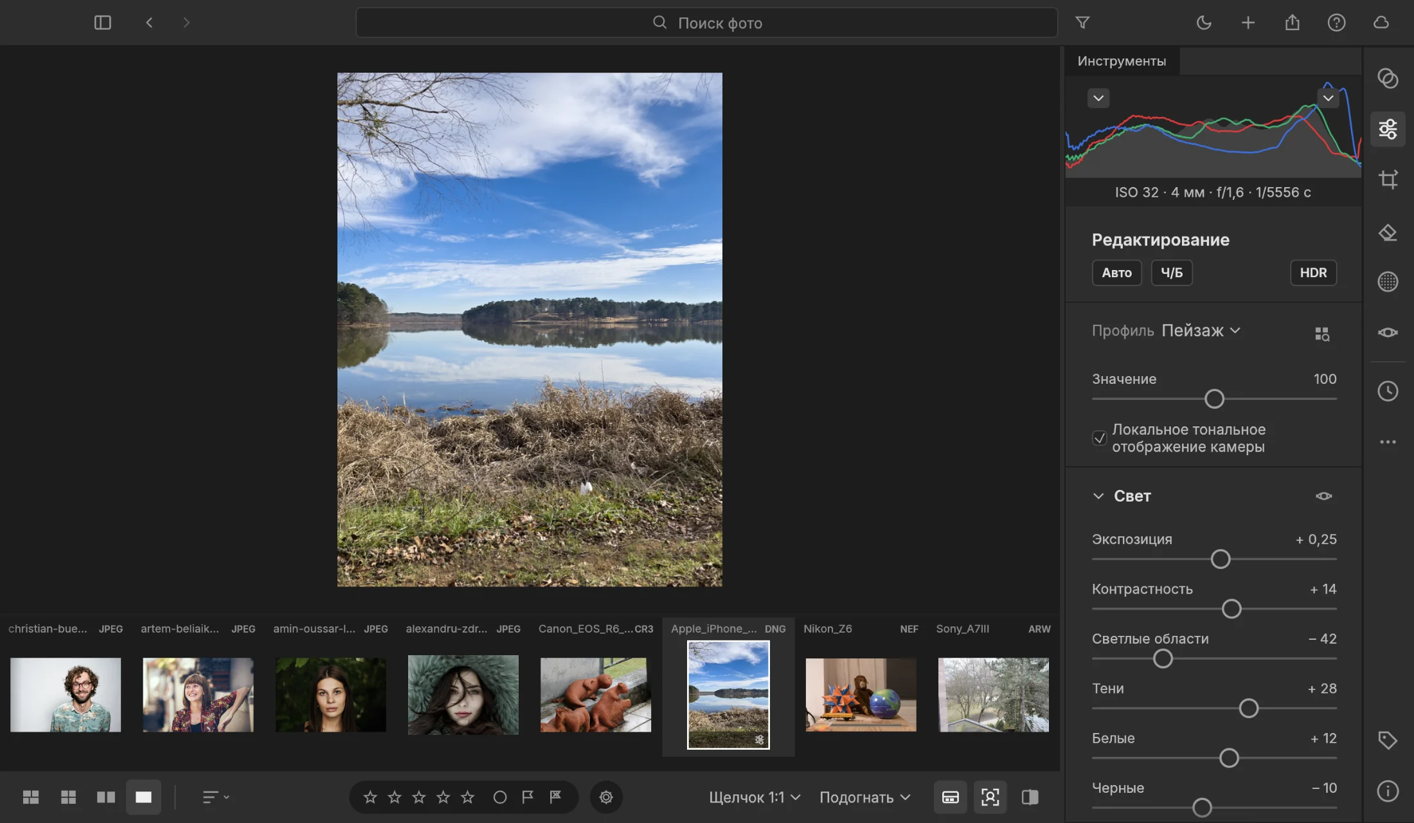The width and height of the screenshot is (1414, 823).
Task: Click the Авто button
Action: point(1117,273)
